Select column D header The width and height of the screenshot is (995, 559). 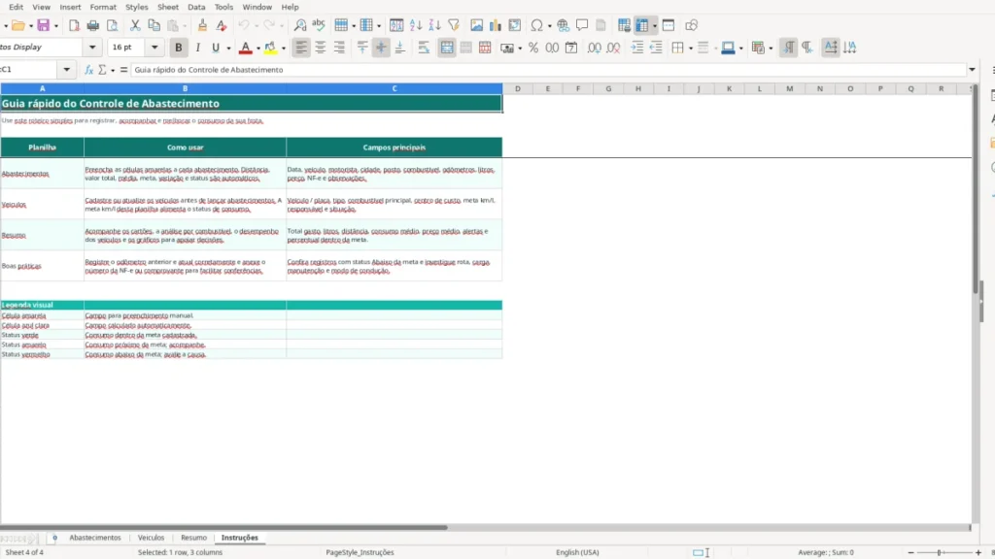[518, 88]
